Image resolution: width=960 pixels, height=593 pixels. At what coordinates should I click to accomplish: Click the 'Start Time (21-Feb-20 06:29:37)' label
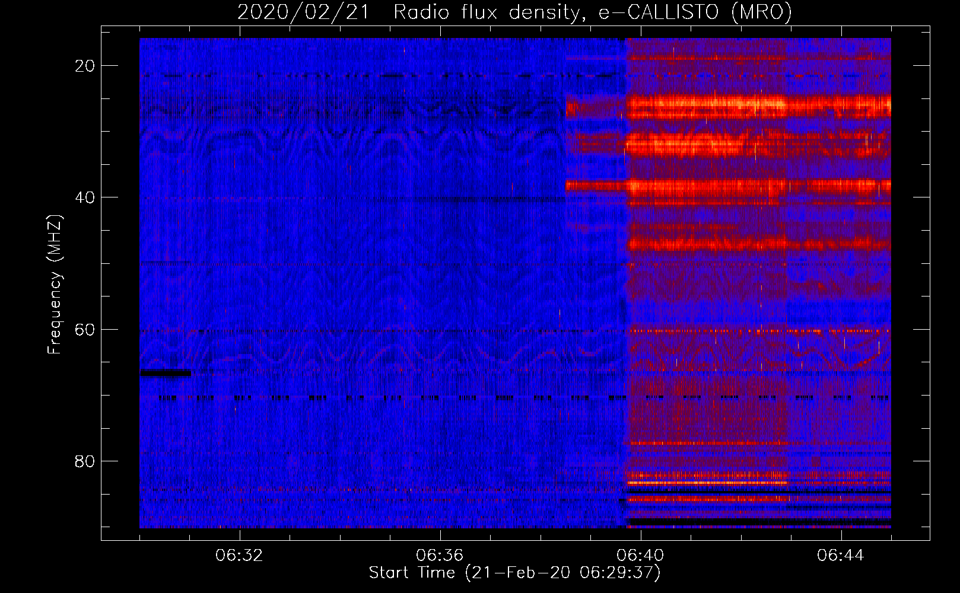click(x=514, y=573)
